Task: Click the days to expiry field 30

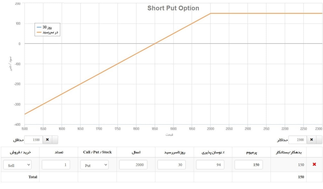Action: click(172, 165)
